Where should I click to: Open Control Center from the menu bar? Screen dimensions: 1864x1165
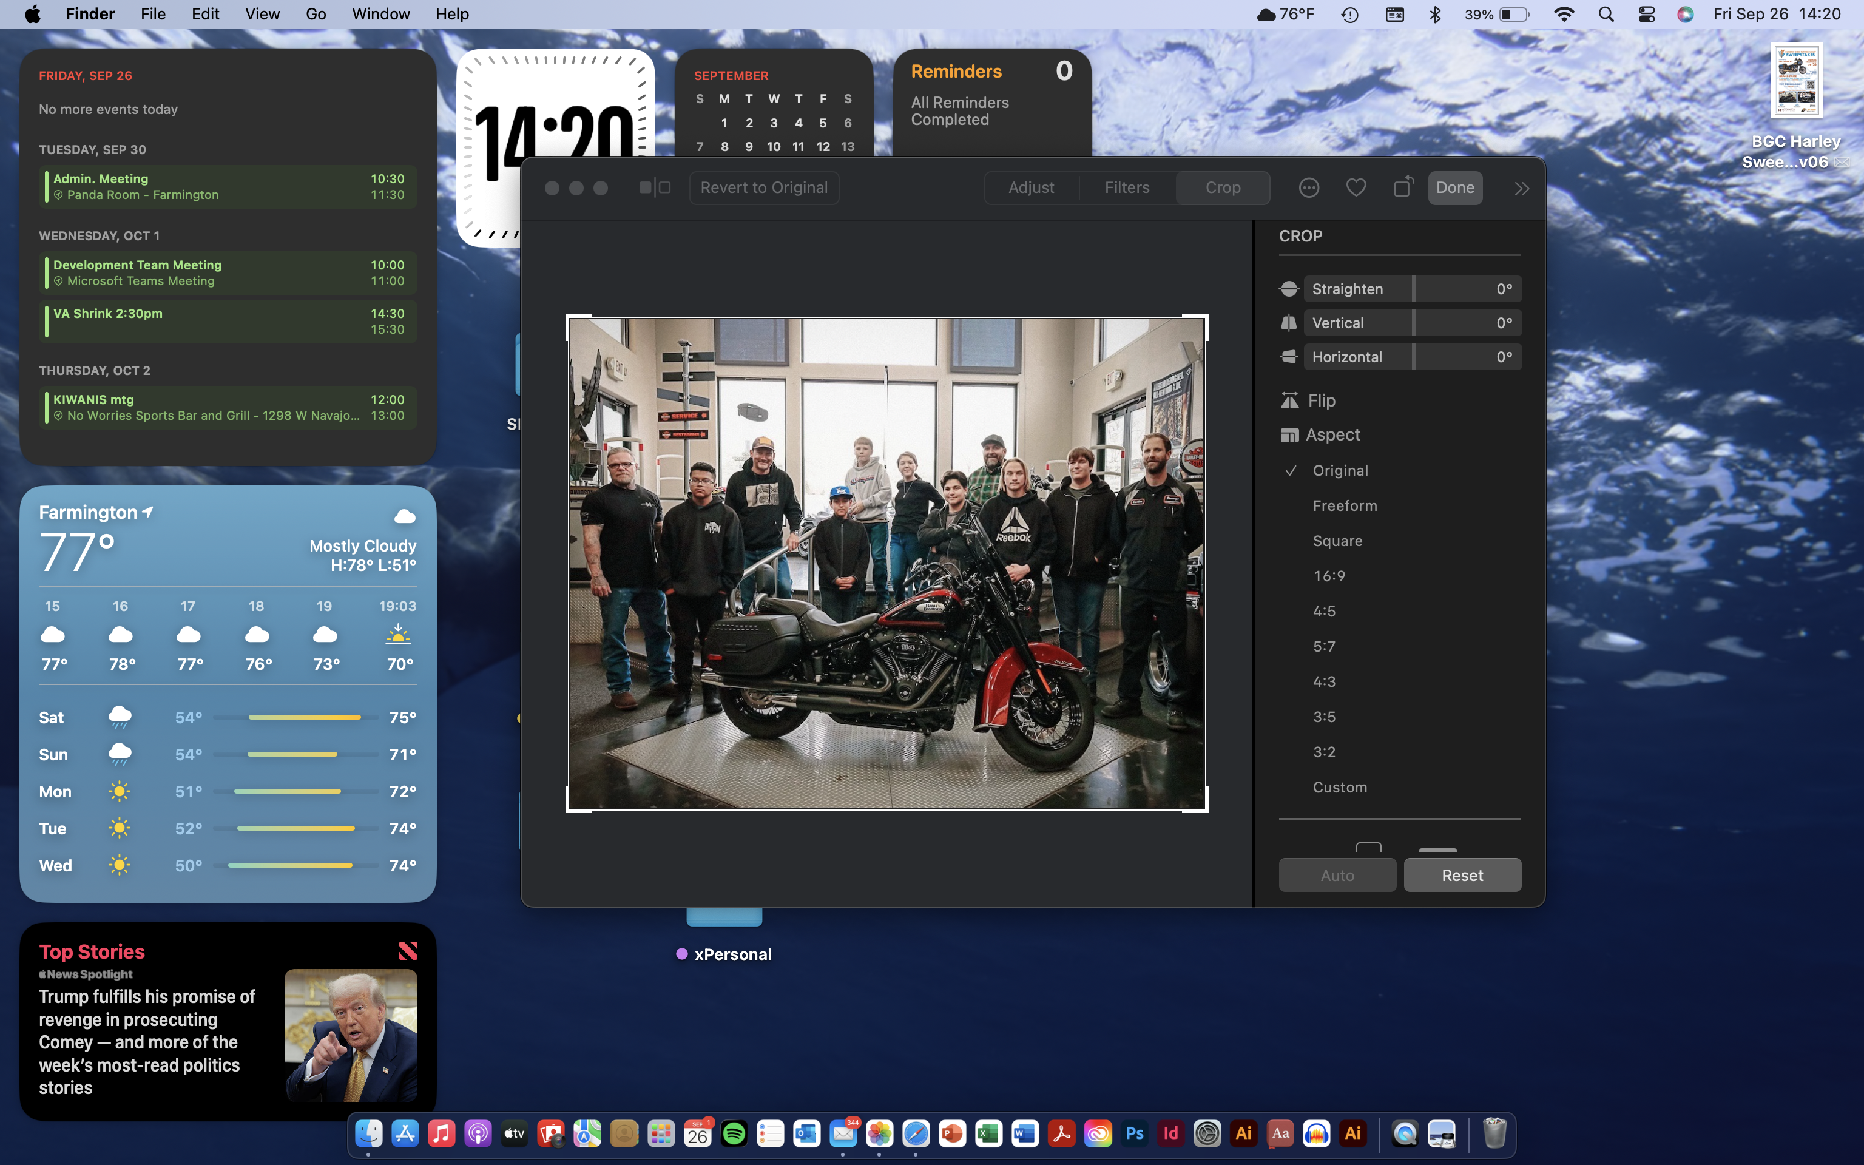coord(1646,14)
